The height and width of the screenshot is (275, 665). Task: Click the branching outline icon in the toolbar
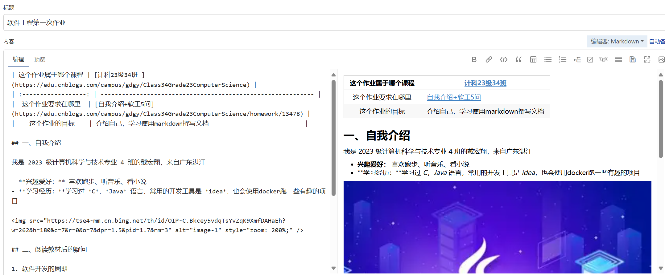click(577, 59)
